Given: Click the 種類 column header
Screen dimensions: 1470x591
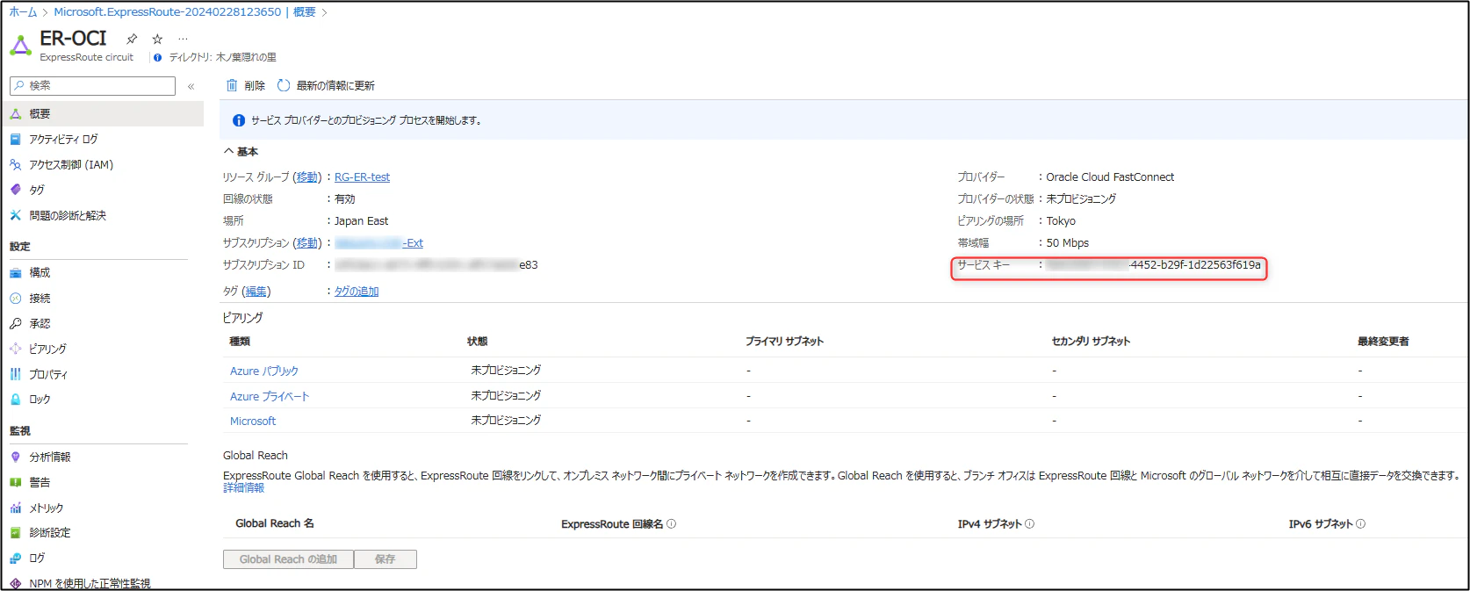Looking at the screenshot, I should coord(240,342).
